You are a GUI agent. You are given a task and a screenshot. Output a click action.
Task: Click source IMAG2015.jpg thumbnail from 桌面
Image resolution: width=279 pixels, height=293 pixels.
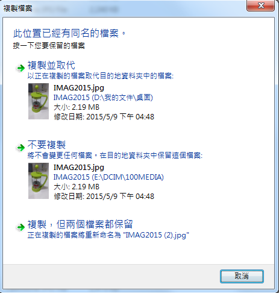(39, 101)
